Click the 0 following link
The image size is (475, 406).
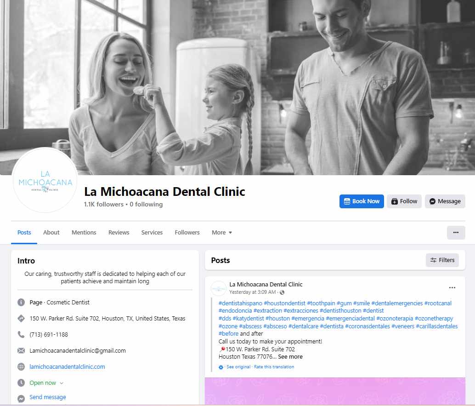(x=147, y=204)
